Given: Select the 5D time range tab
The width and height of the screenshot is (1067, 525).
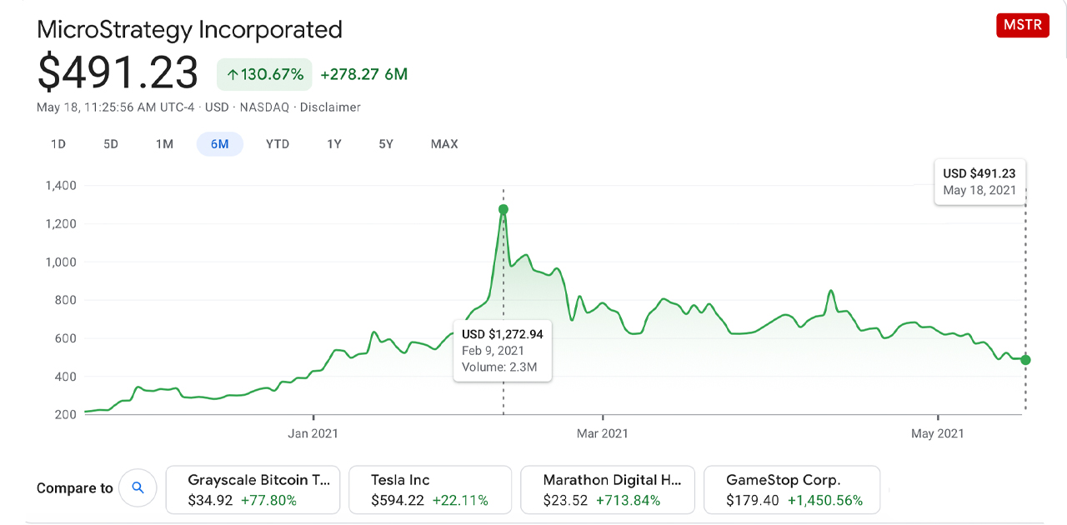Looking at the screenshot, I should (111, 144).
